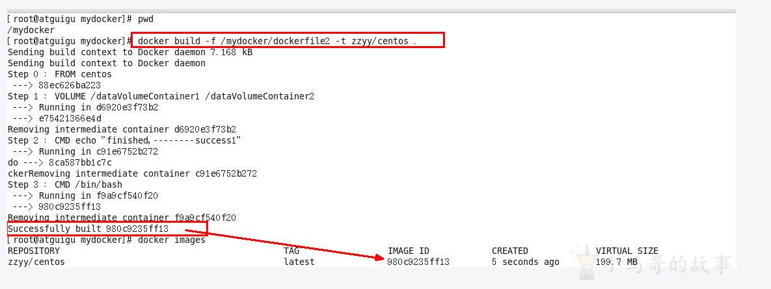Click the highlighted docker build command
The image size is (771, 289).
point(277,41)
